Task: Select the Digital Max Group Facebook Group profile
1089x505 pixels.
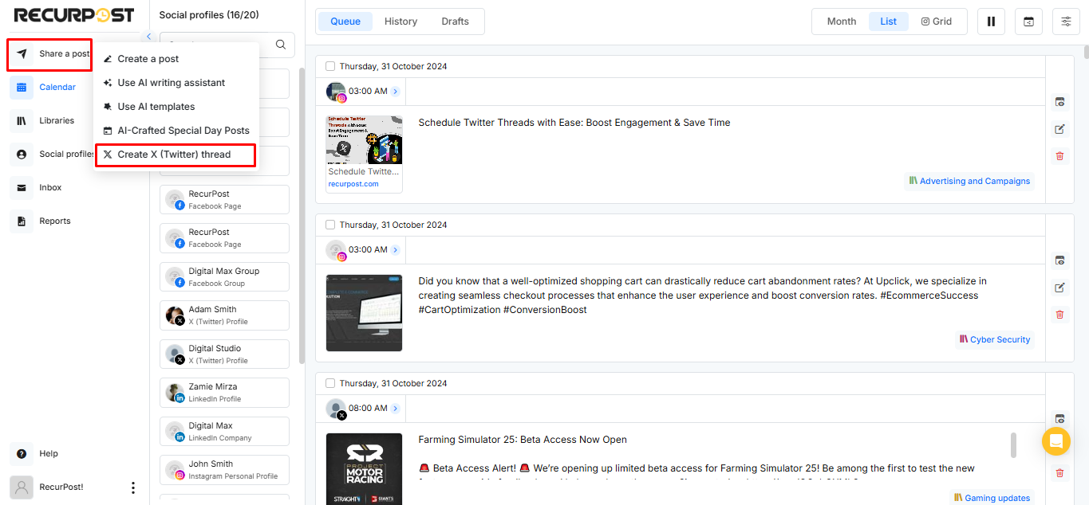Action: 224,276
